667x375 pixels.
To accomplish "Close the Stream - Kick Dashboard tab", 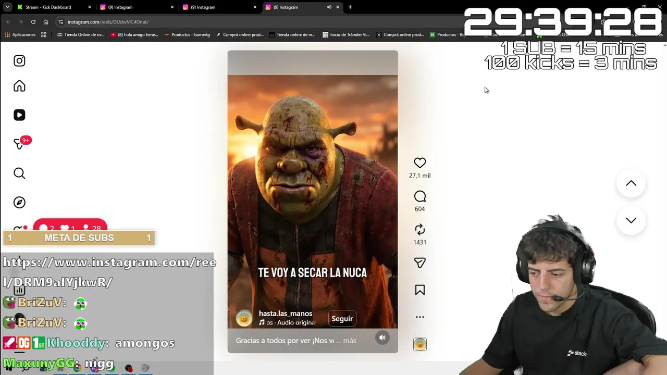I will click(90, 7).
